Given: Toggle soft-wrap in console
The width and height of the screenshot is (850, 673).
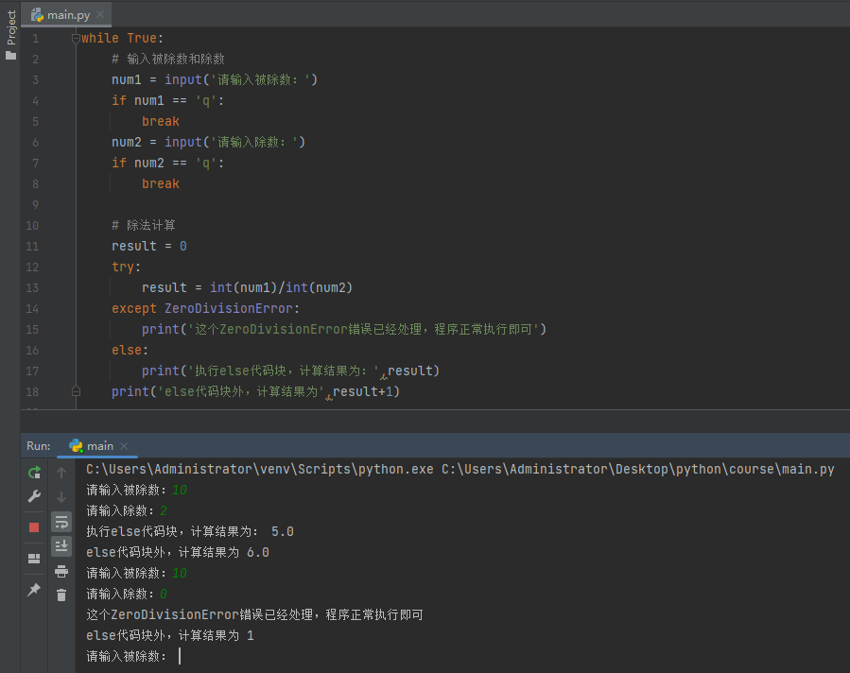Looking at the screenshot, I should coord(61,523).
